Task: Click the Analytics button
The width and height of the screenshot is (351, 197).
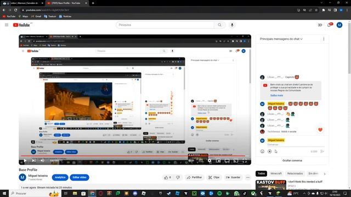Action: tap(60, 177)
